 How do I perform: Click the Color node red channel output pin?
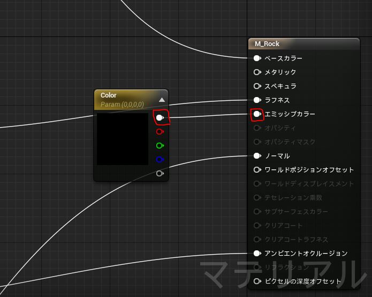tap(160, 131)
